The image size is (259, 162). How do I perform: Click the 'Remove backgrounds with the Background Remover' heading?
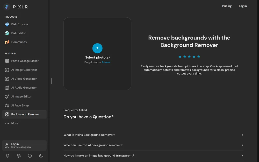pos(189,41)
